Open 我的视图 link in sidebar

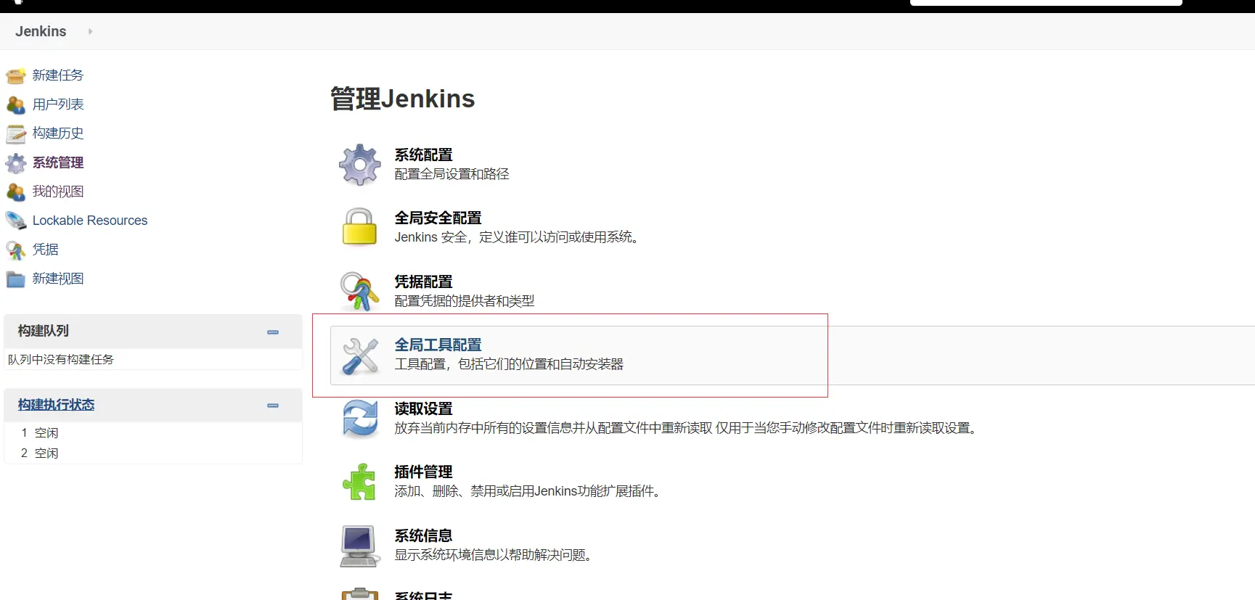[58, 192]
